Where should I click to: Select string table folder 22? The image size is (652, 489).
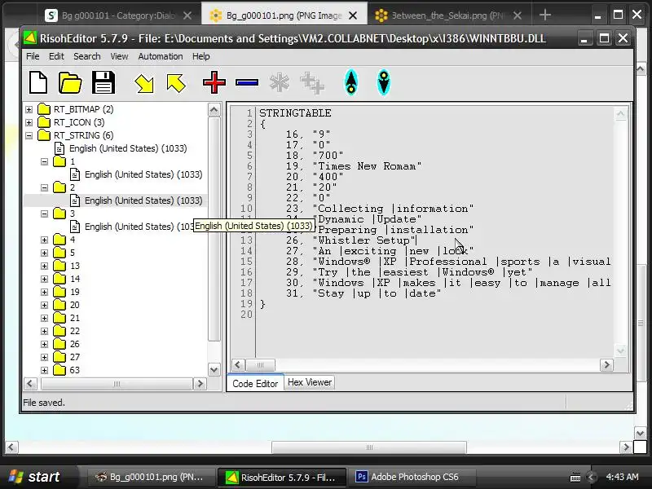coord(74,331)
